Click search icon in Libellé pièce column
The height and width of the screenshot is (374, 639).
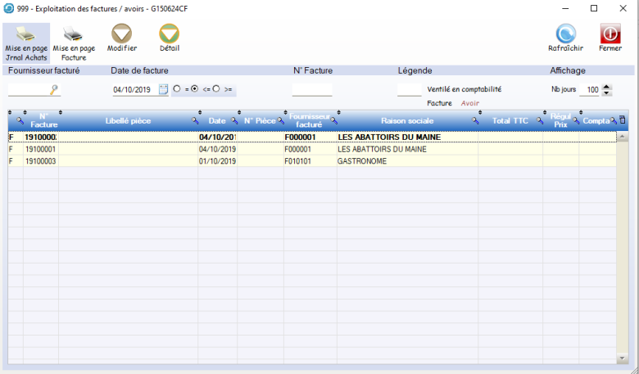194,121
